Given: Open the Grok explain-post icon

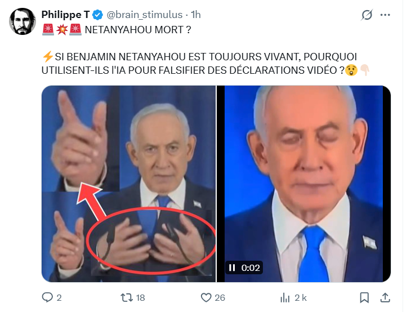Looking at the screenshot, I should (367, 15).
